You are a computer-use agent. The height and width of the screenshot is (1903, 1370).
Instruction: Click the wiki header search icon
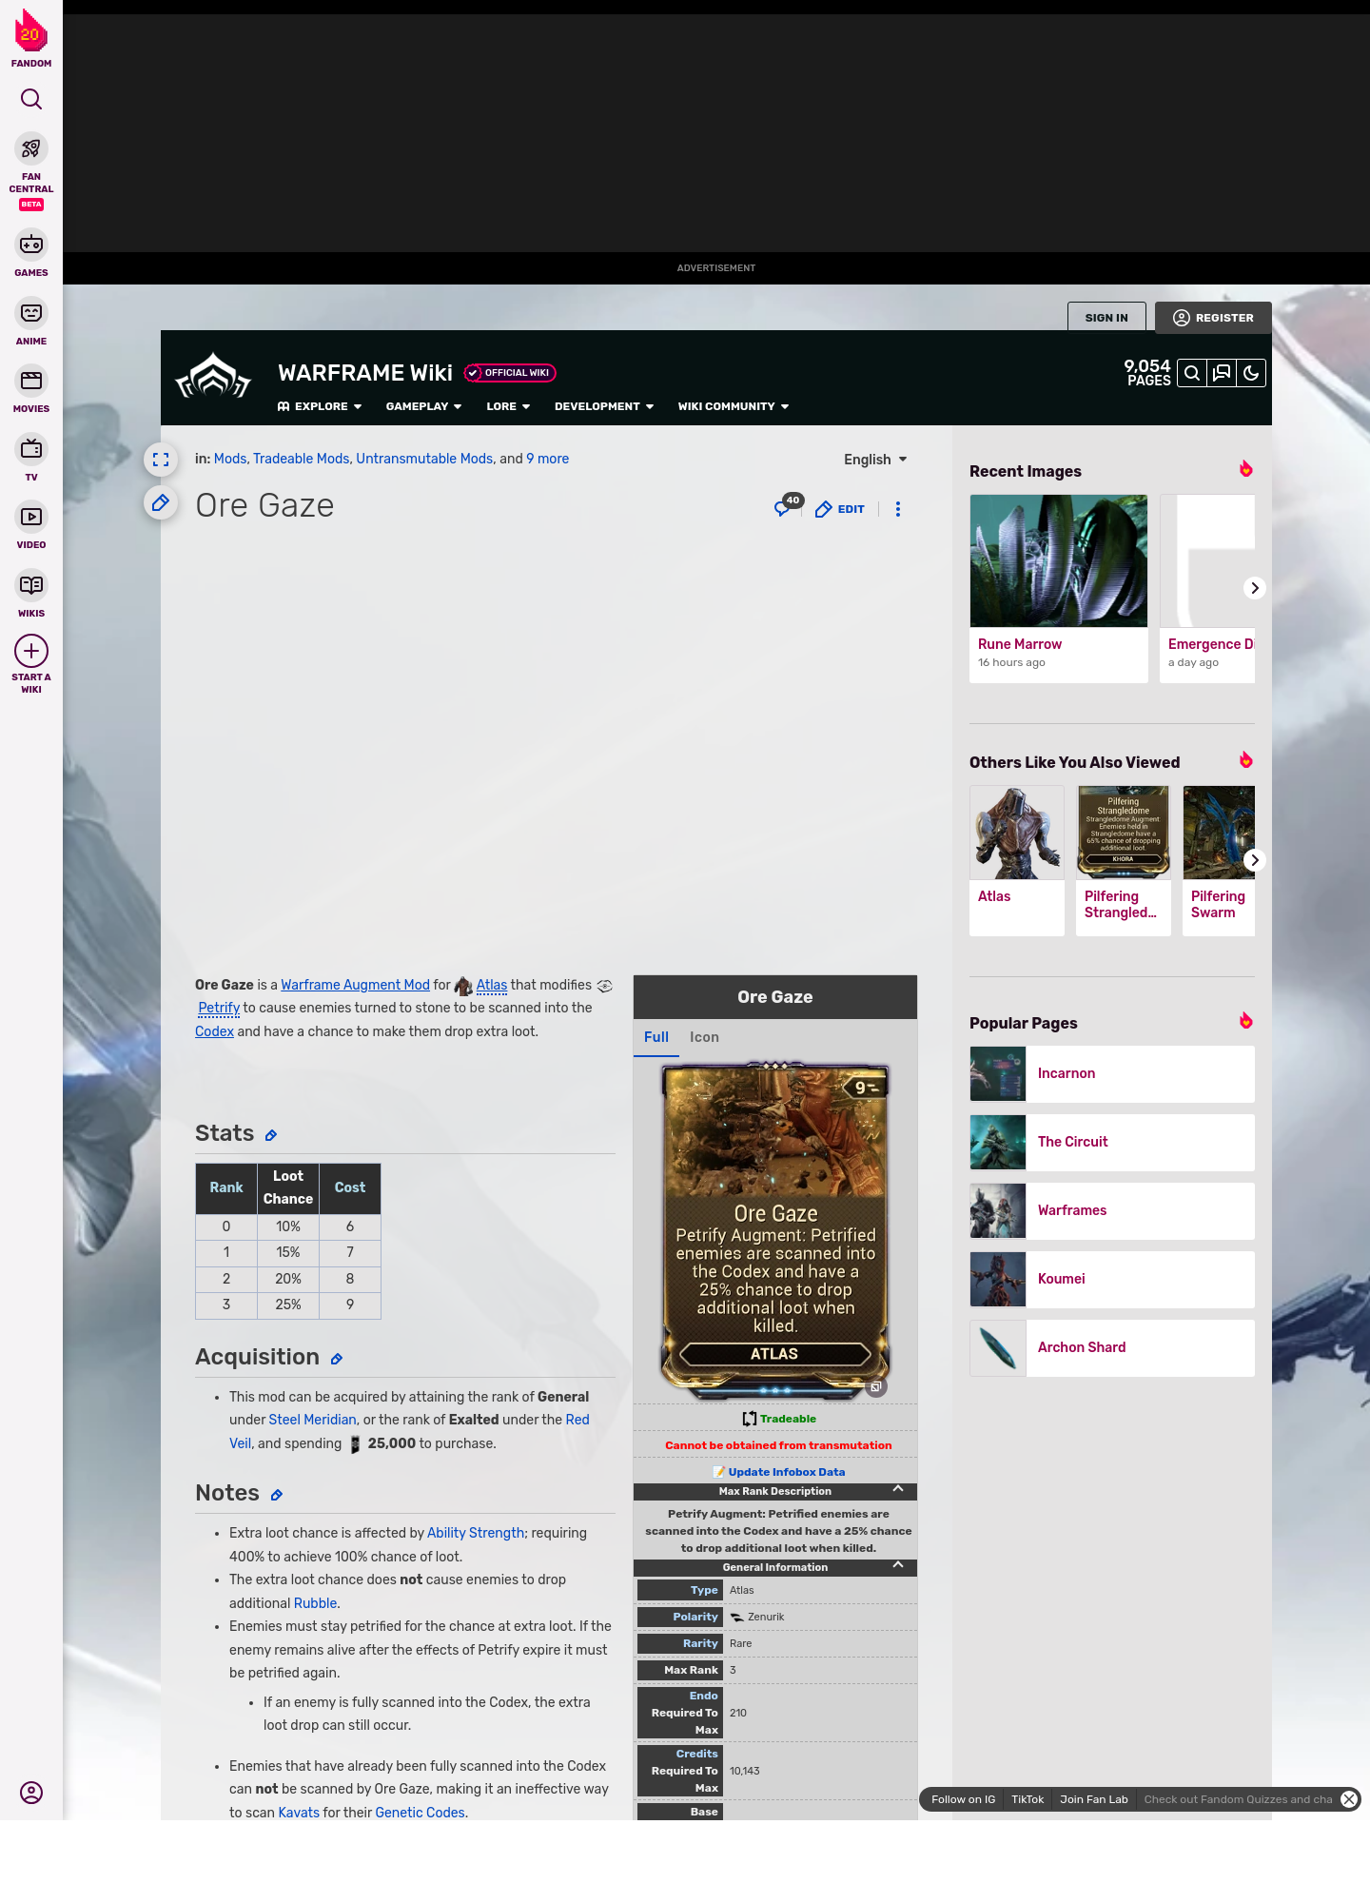pyautogui.click(x=1192, y=373)
